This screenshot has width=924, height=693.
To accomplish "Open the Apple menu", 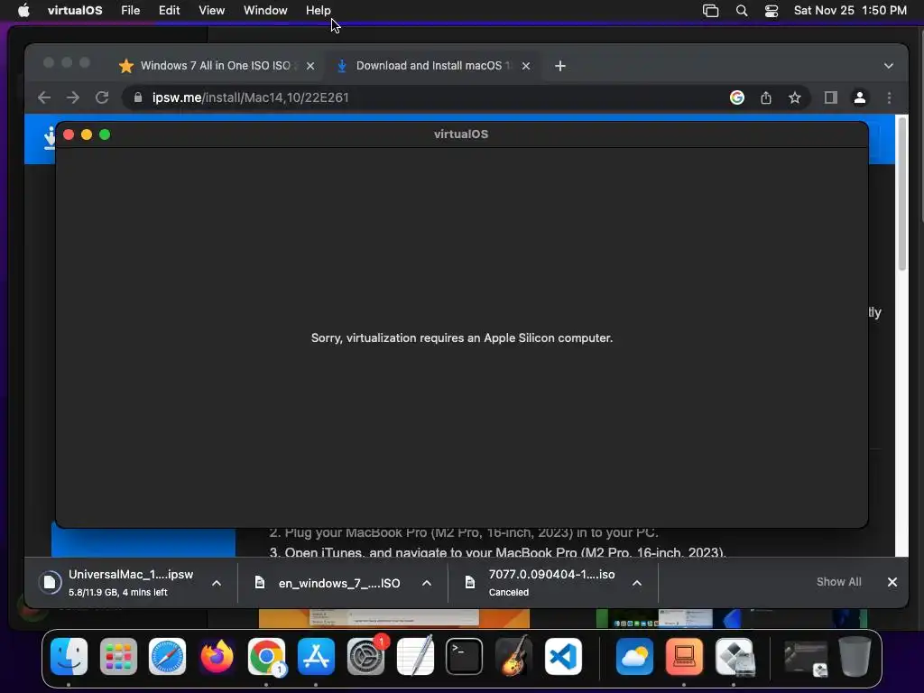I will [23, 10].
